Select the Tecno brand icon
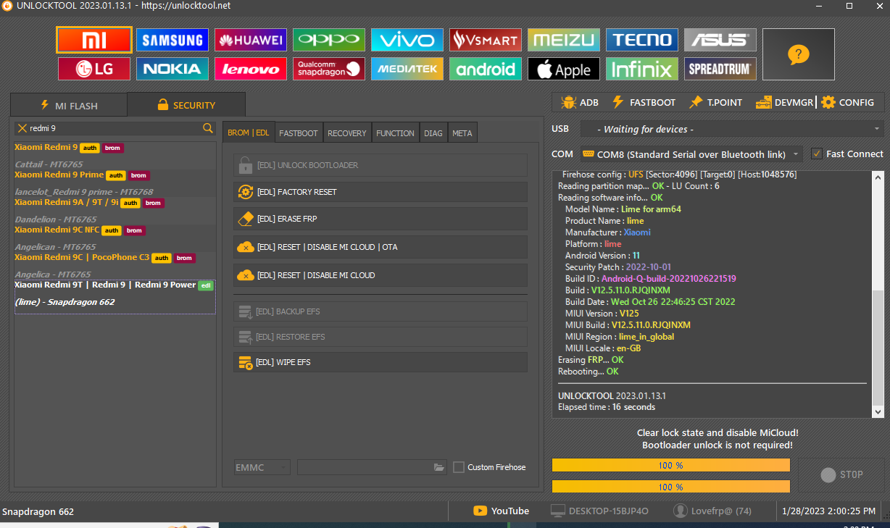Viewport: 890px width, 528px height. click(x=642, y=40)
